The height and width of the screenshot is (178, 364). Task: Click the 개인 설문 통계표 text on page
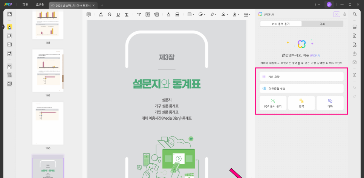[x=167, y=112]
